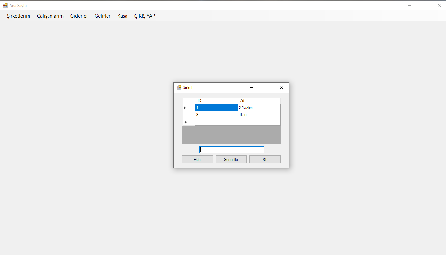Select the Gelirler menu item
Image resolution: width=446 pixels, height=255 pixels.
[103, 16]
